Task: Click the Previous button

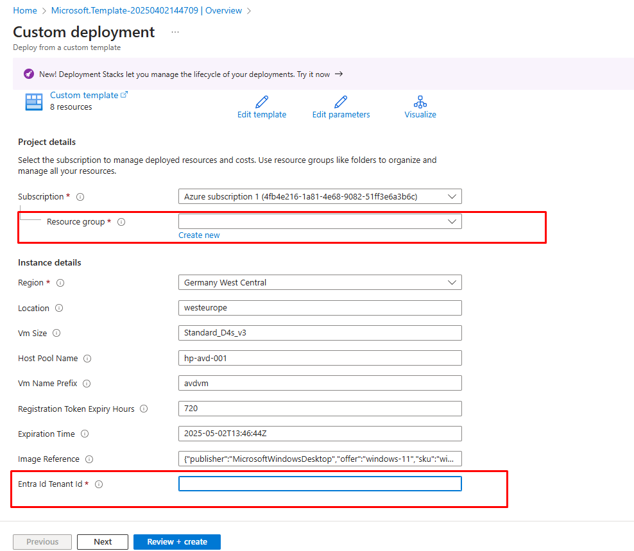Action: pos(42,542)
